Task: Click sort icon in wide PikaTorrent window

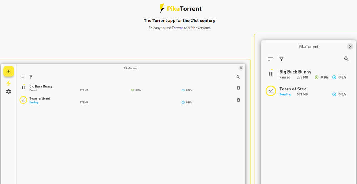Action: point(23,77)
